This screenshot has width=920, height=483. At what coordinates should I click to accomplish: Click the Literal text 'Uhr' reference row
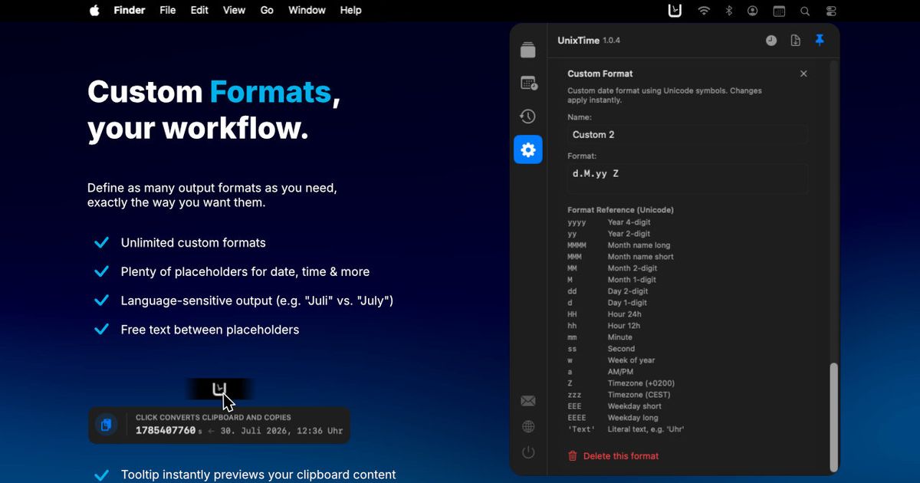tap(626, 429)
